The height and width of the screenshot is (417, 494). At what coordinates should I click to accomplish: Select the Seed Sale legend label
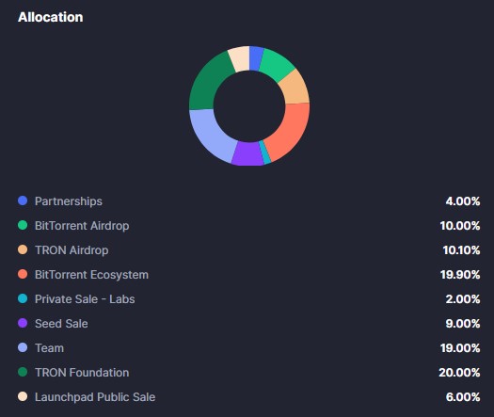point(61,324)
